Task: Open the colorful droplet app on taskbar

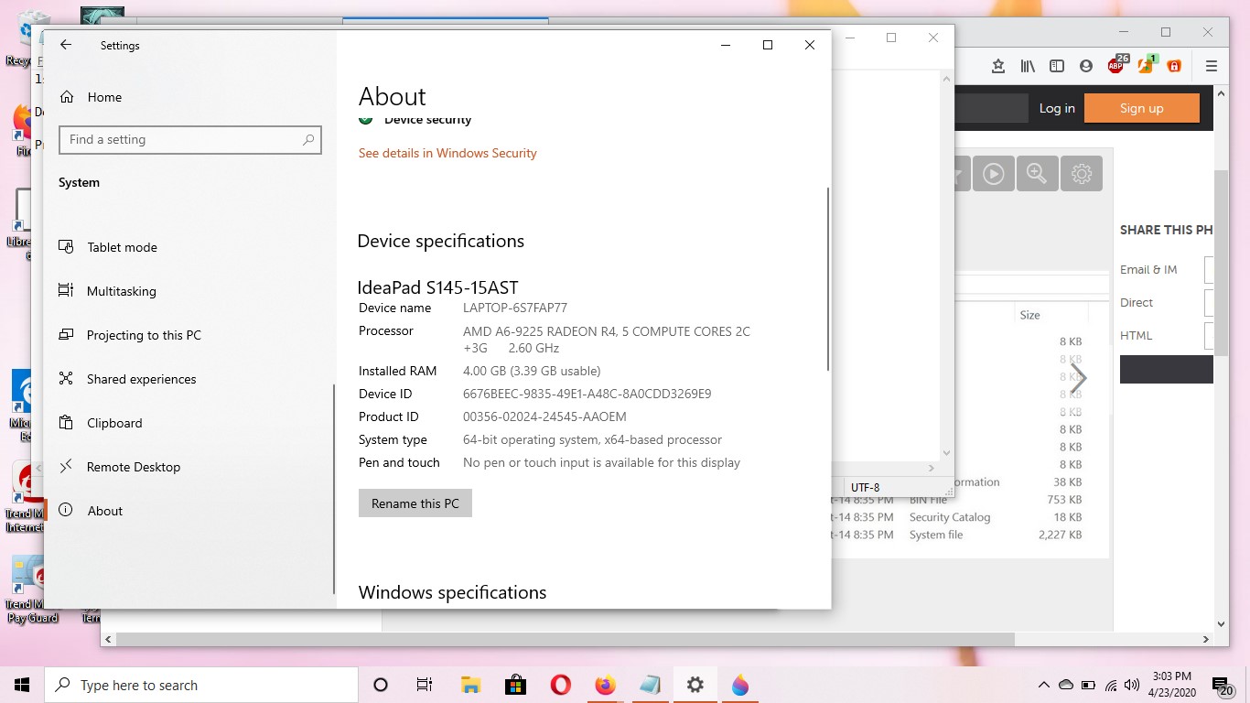Action: point(739,685)
